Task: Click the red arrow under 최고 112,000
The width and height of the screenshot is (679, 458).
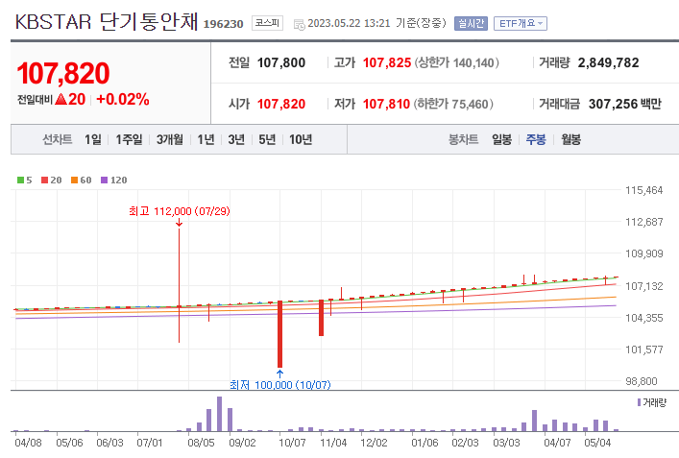Action: [180, 223]
